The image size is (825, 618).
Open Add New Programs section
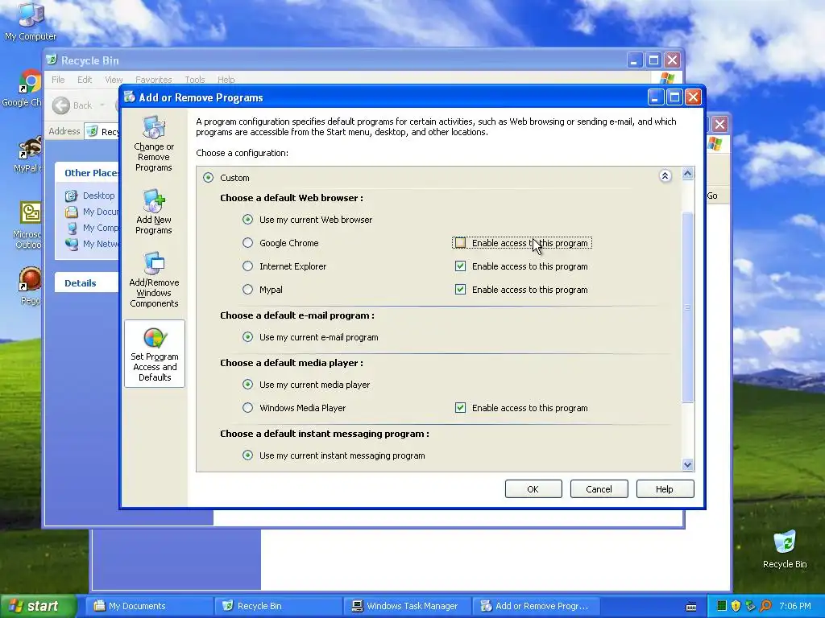point(154,212)
